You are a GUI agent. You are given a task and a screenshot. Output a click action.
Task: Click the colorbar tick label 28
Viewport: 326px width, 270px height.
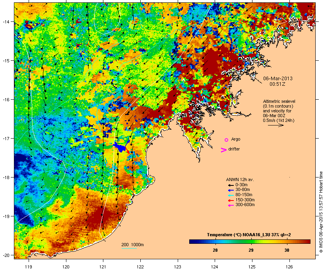click(215, 250)
